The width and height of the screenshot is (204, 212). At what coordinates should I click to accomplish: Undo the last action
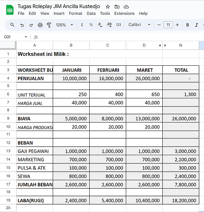click(x=22, y=25)
